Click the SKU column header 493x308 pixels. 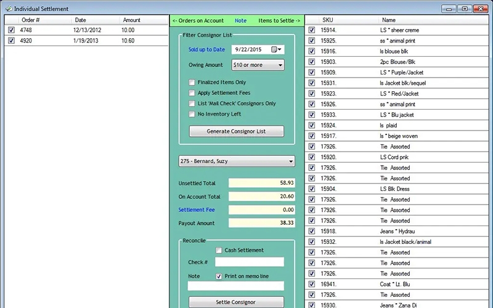tap(327, 20)
